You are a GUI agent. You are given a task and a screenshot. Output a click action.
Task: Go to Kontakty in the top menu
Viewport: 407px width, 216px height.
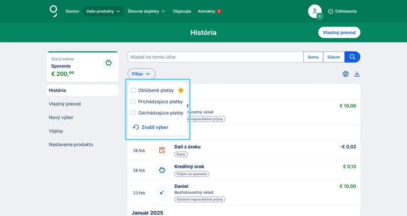[206, 11]
